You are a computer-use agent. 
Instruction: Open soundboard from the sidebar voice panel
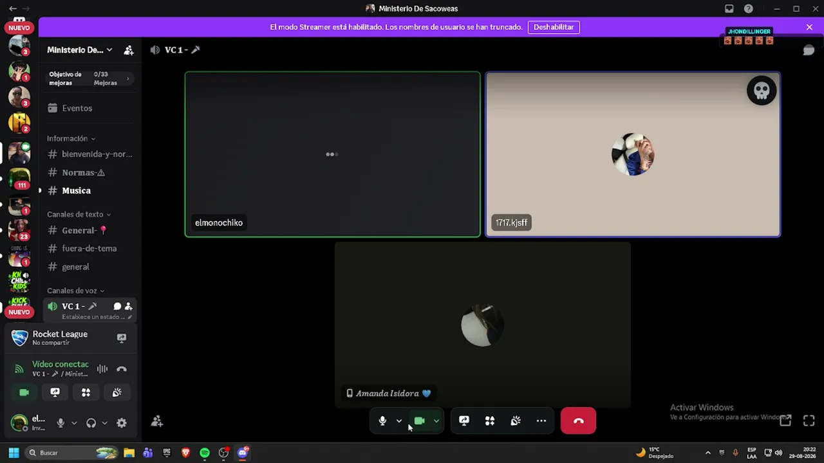117,392
